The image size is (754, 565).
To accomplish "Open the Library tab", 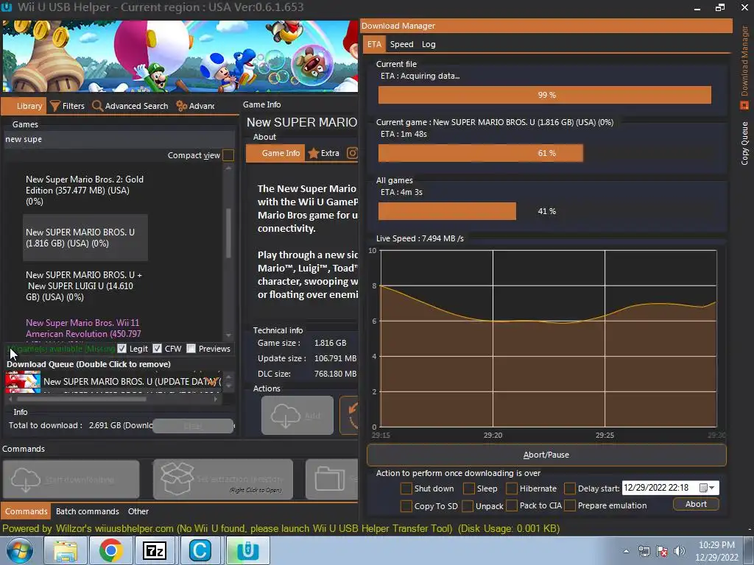I will coord(24,106).
